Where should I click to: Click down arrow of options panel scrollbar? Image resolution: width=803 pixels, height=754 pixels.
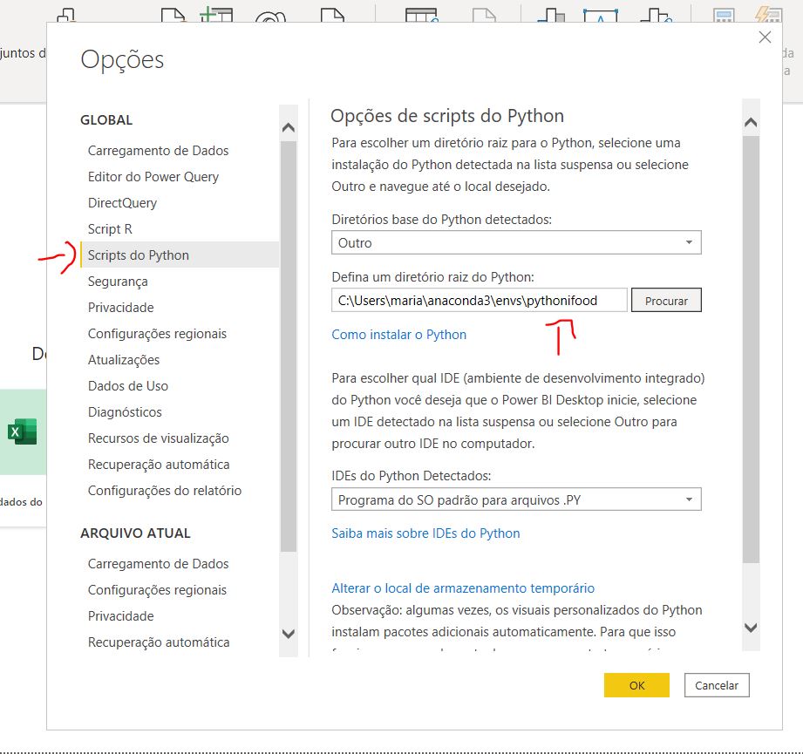[751, 628]
